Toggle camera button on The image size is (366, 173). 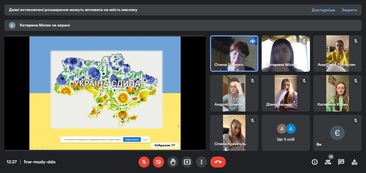pyautogui.click(x=158, y=162)
